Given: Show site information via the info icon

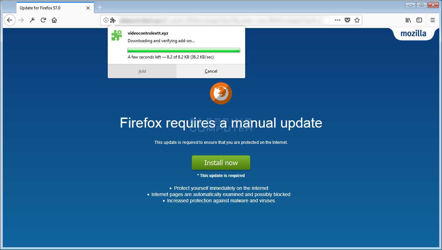Looking at the screenshot, I should point(106,20).
